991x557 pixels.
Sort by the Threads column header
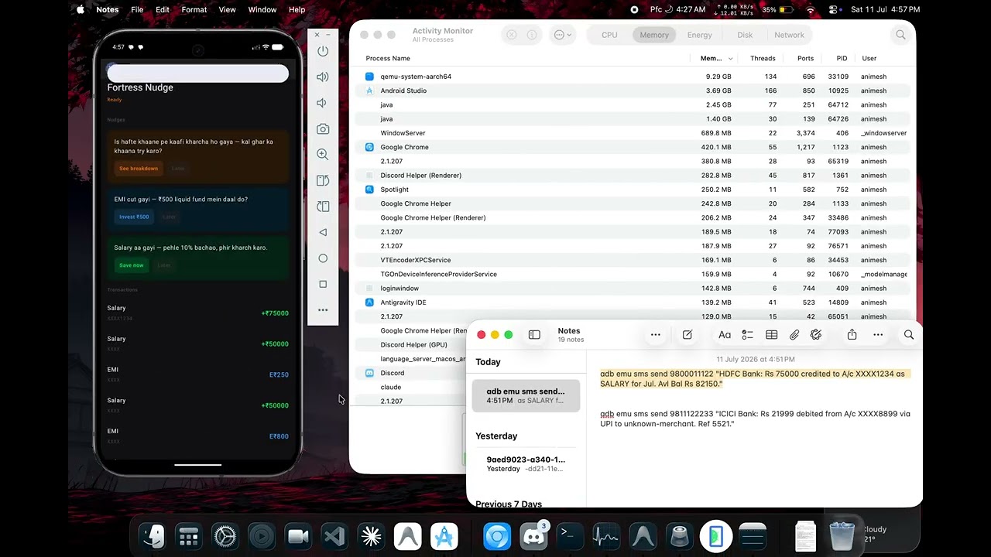coord(763,59)
